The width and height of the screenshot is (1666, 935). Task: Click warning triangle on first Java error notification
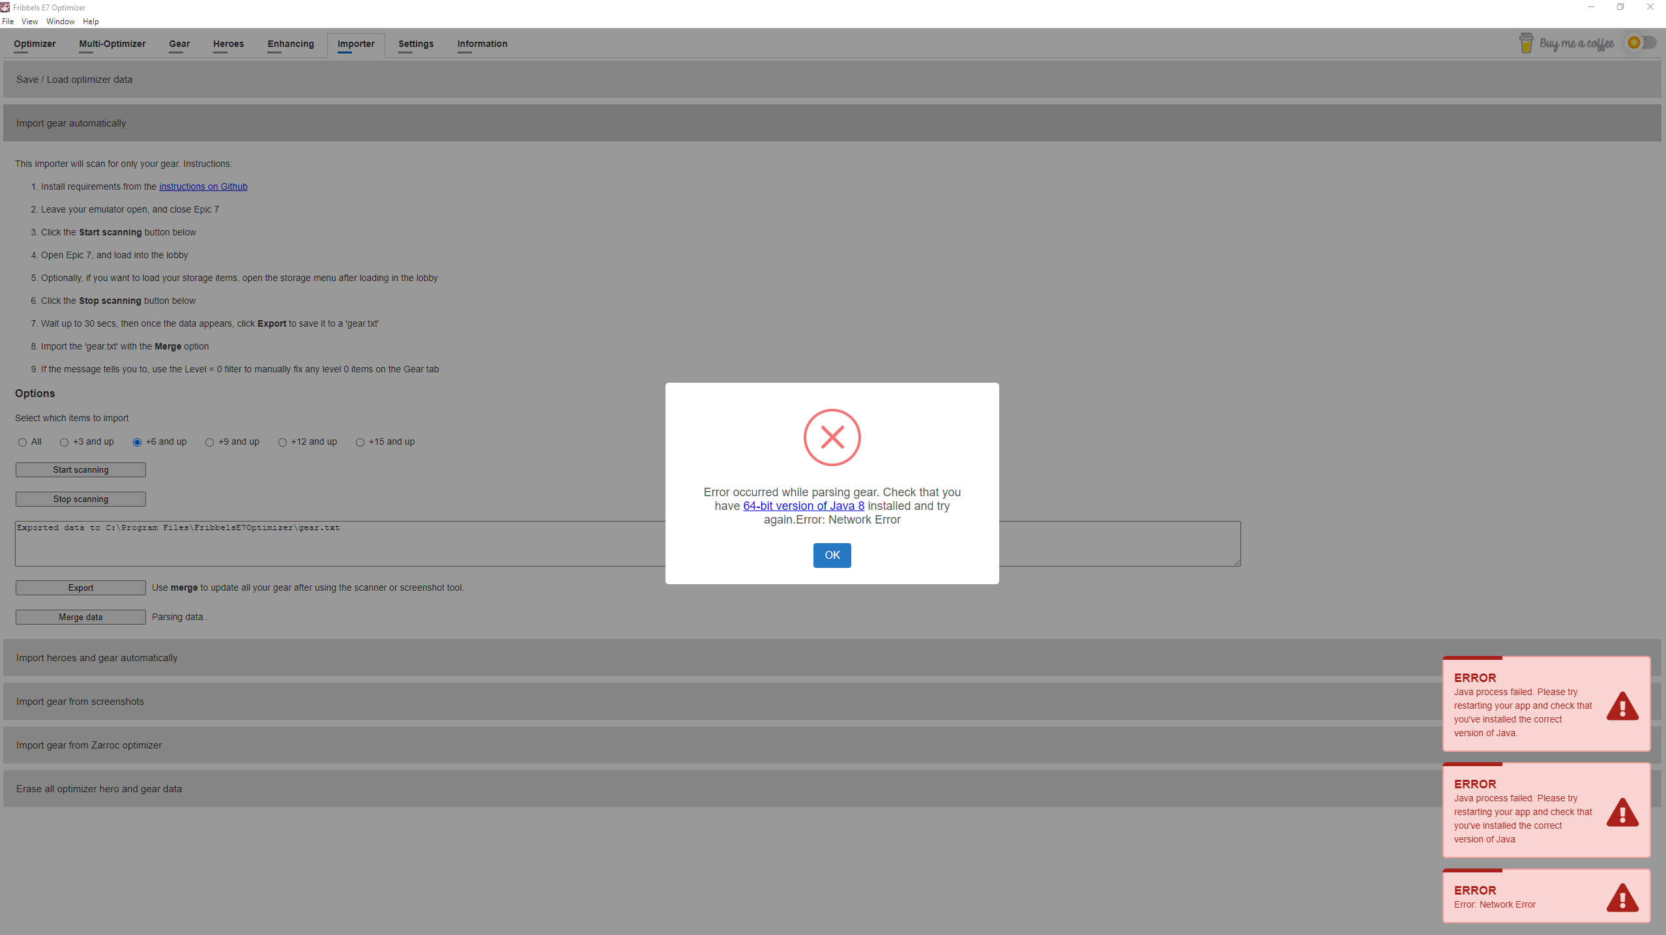[x=1621, y=705]
